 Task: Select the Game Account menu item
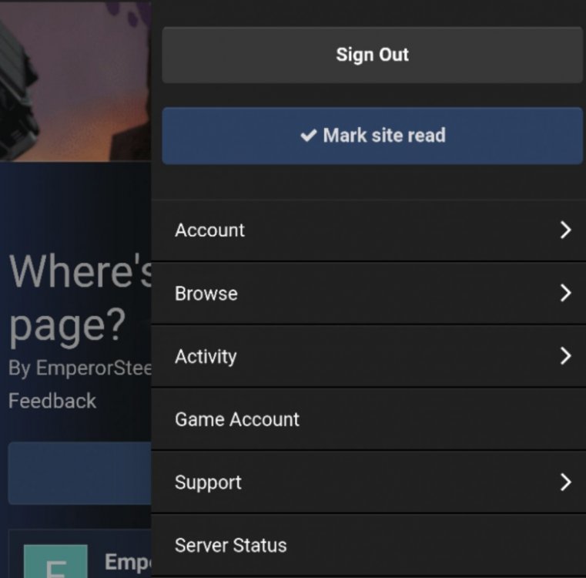click(369, 419)
